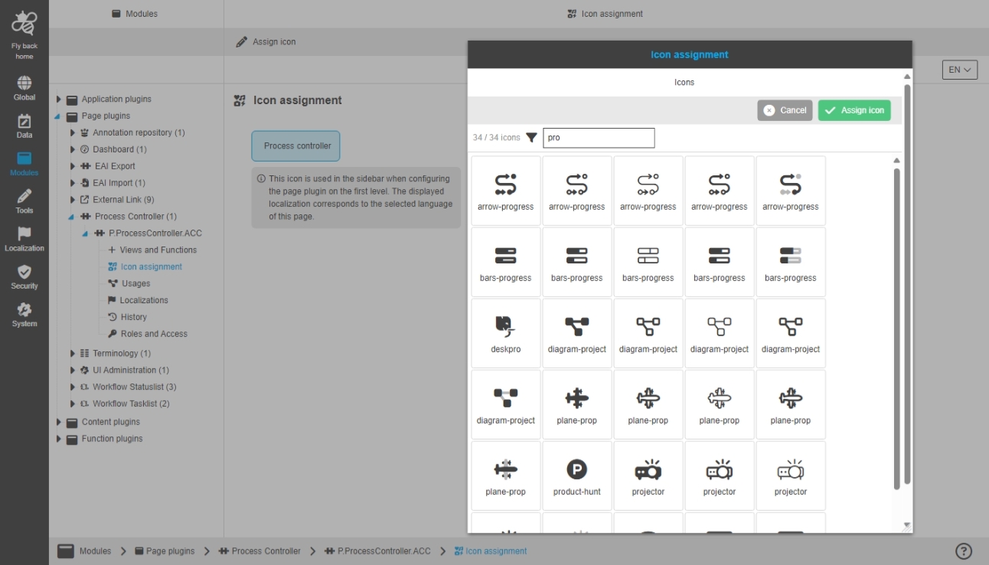The width and height of the screenshot is (989, 565).
Task: Open the EN language dropdown
Action: (960, 70)
